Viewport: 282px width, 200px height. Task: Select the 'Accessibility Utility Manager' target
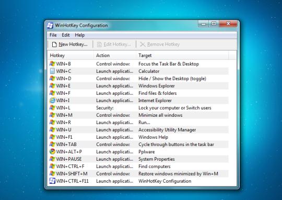coord(167,130)
